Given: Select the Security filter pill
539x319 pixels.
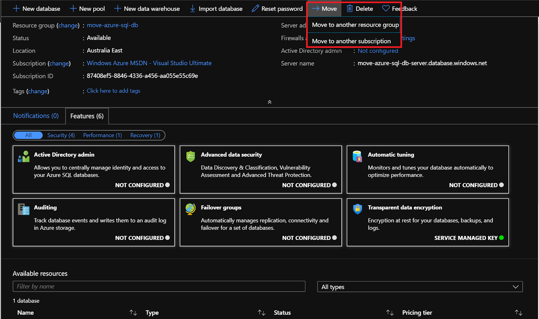Looking at the screenshot, I should point(61,135).
